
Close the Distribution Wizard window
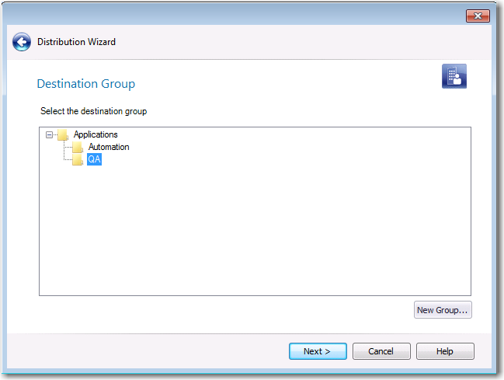coord(477,16)
